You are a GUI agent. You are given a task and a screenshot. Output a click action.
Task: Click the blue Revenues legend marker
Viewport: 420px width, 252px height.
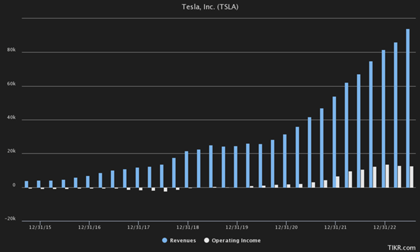[165, 240]
